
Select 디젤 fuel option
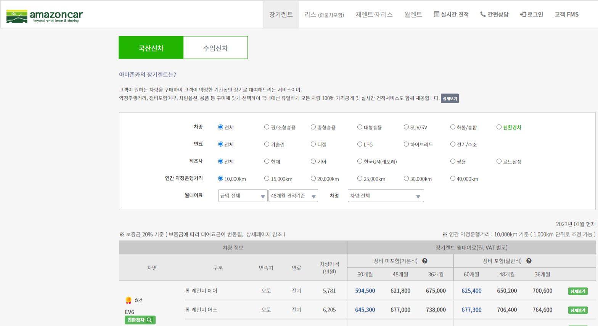(x=313, y=144)
